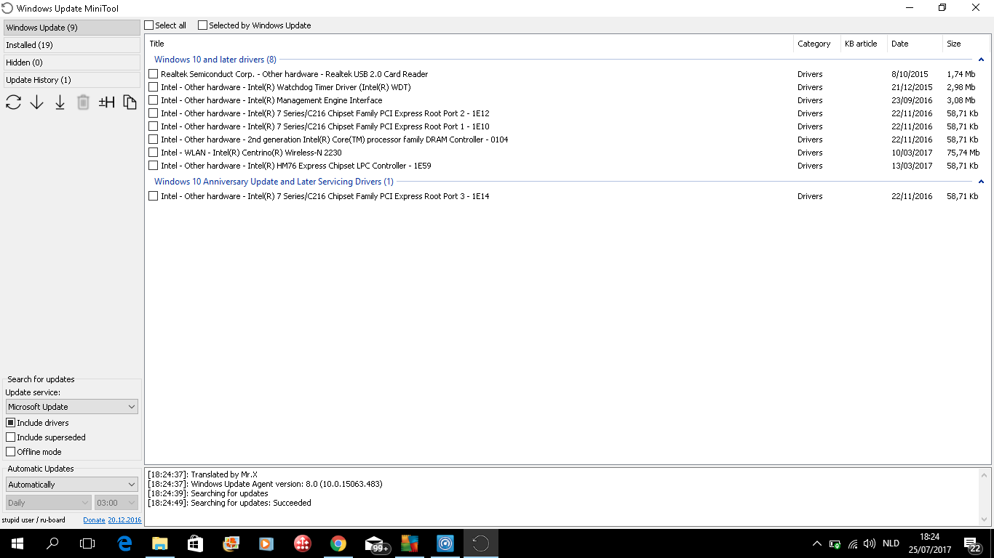Select the Installed (19) tab
This screenshot has height=558, width=994.
71,45
